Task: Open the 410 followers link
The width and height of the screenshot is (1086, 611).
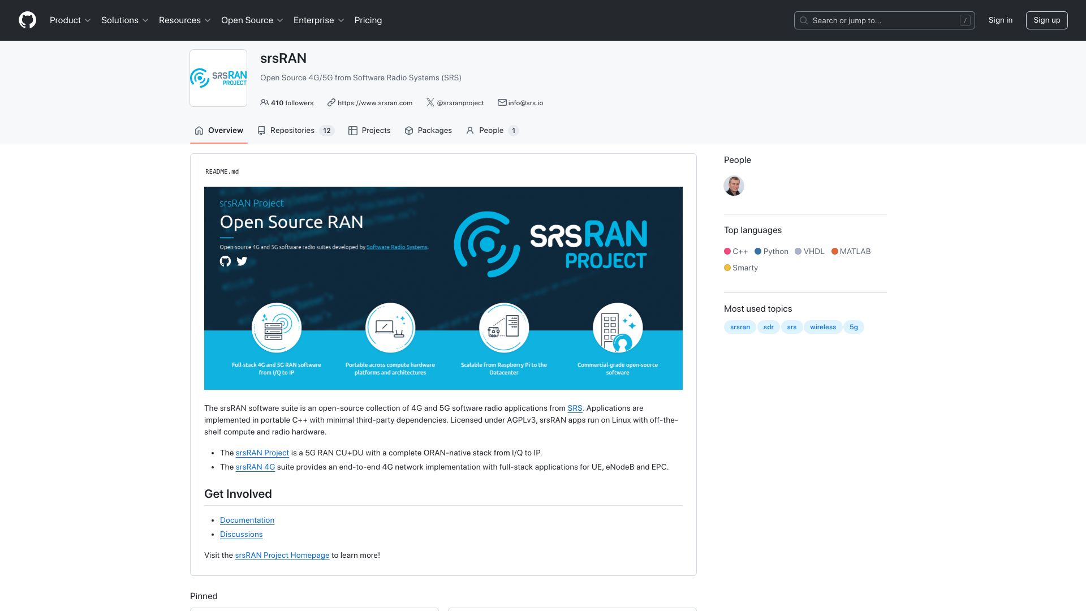Action: coord(287,103)
